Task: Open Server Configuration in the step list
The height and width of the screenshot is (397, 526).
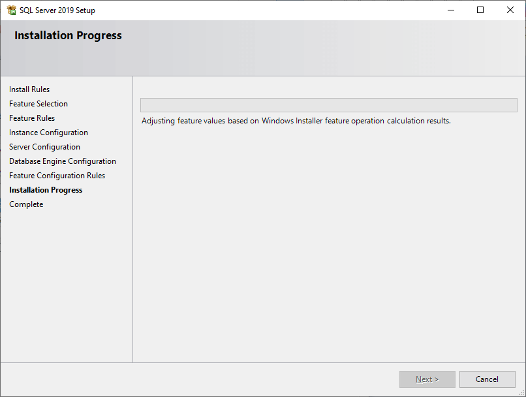Action: (x=44, y=146)
